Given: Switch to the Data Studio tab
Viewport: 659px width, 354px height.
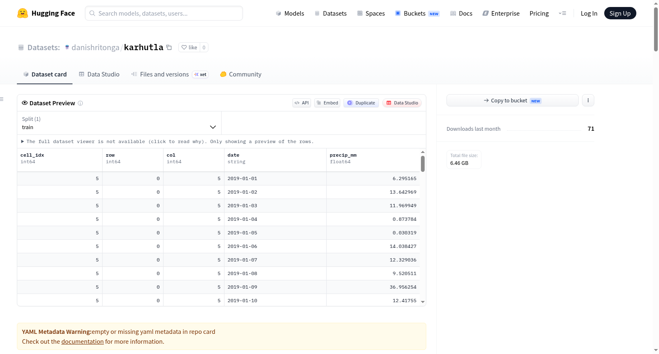Looking at the screenshot, I should [x=99, y=74].
